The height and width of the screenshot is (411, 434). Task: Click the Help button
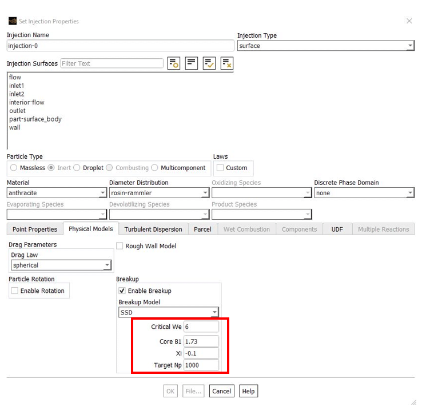coord(248,391)
